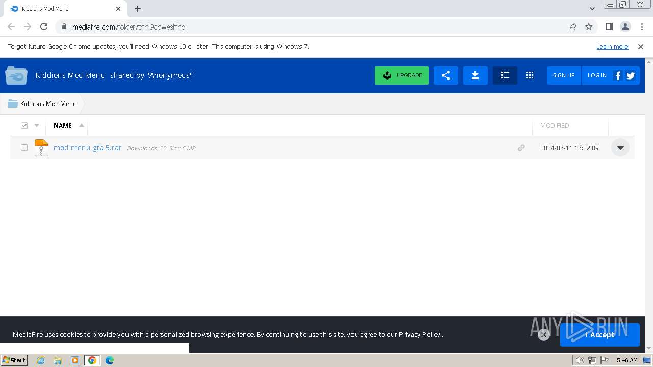Image resolution: width=653 pixels, height=367 pixels.
Task: Click the SIGN UP button
Action: coord(564,75)
